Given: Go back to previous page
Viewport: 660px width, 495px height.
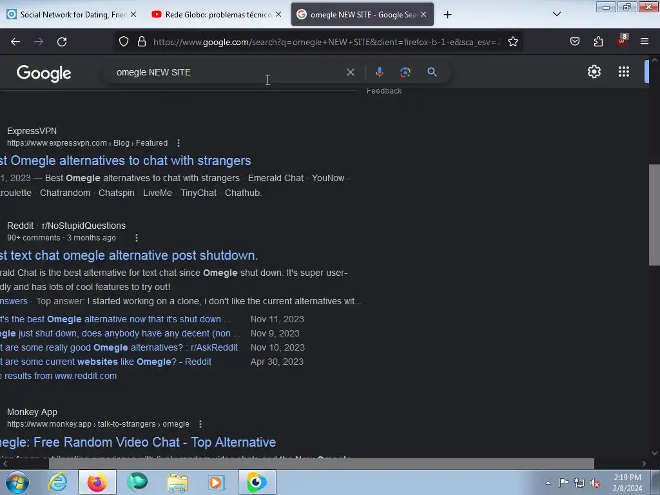Looking at the screenshot, I should pyautogui.click(x=15, y=42).
